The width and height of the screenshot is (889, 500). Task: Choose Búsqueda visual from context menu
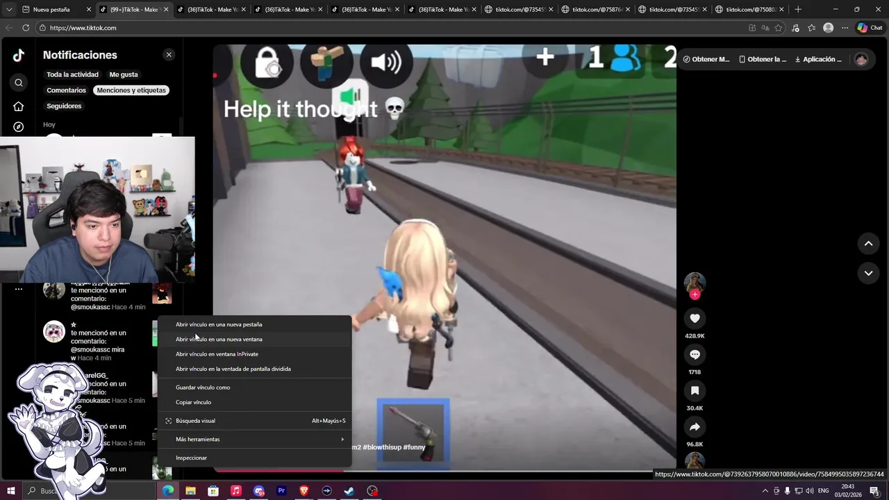(254, 421)
